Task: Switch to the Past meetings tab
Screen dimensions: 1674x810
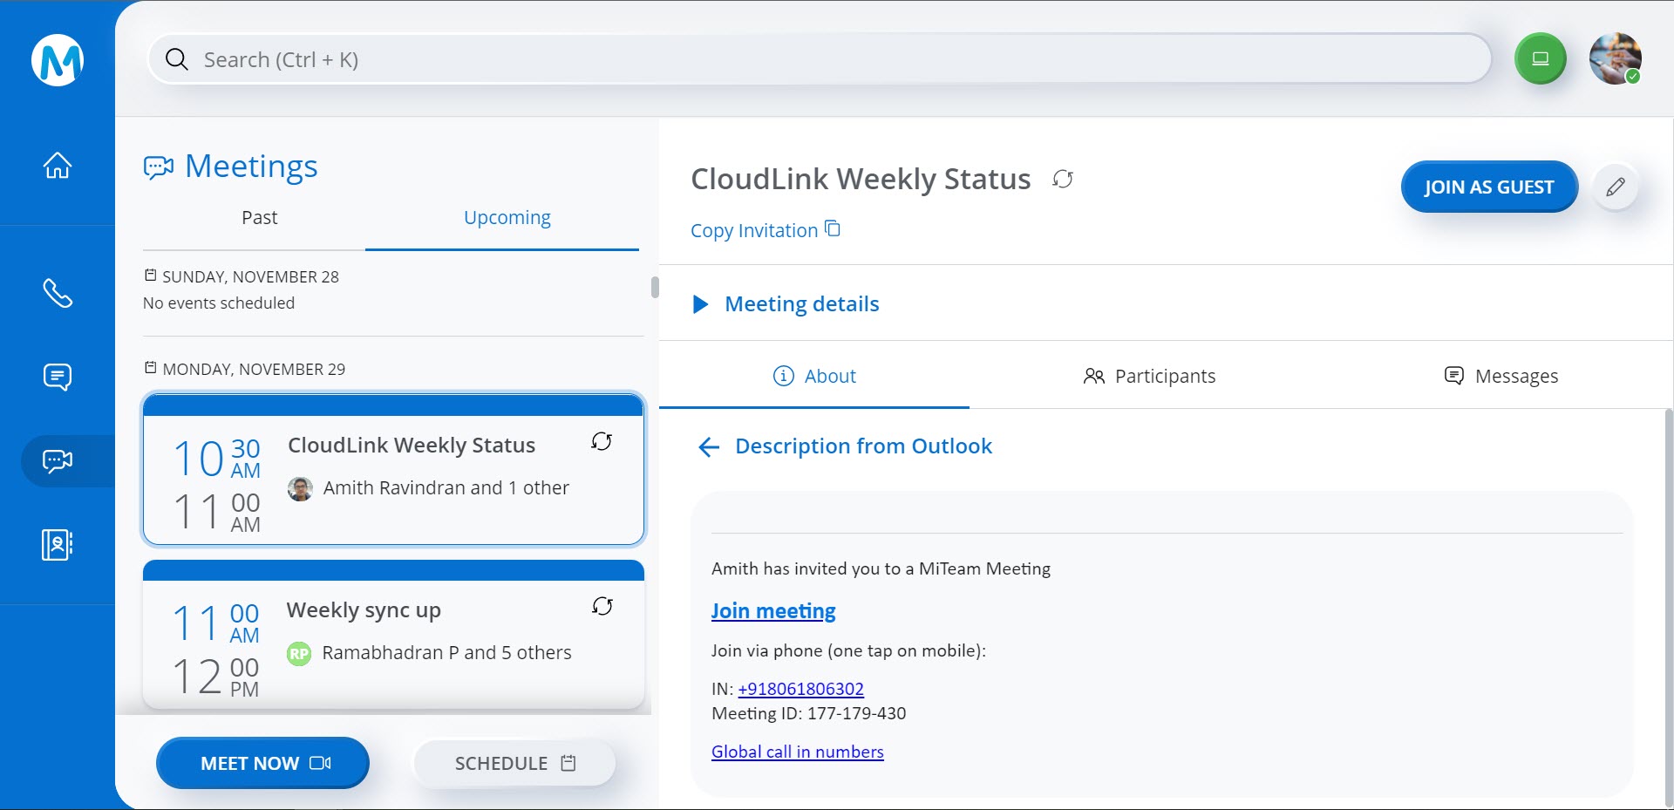Action: 259,218
